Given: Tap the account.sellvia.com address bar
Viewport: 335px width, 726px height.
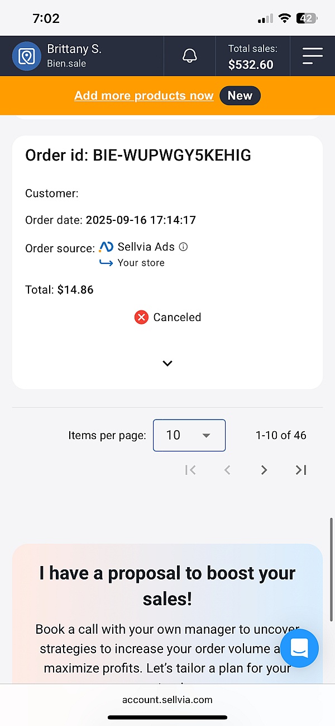Looking at the screenshot, I should click(x=167, y=699).
